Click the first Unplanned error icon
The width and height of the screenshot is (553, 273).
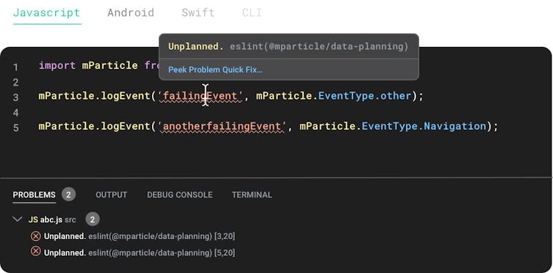click(x=36, y=236)
